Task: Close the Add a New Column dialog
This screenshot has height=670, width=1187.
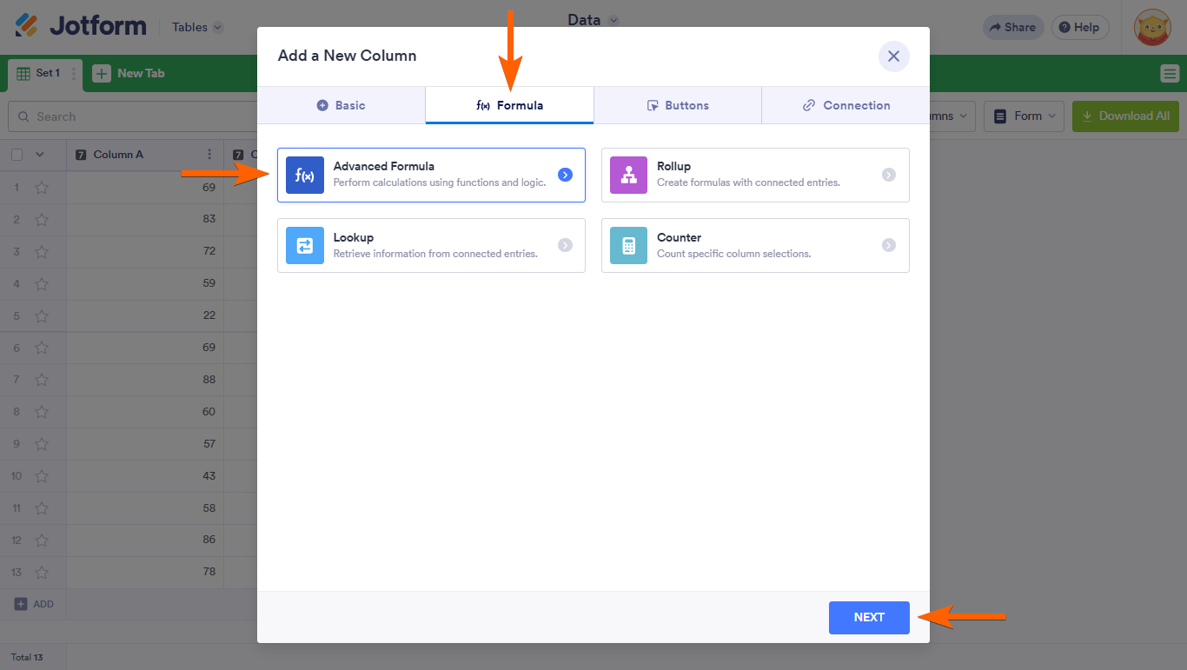Action: (893, 56)
